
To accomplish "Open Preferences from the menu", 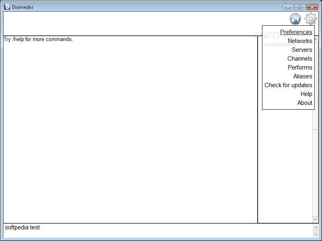I will 296,32.
